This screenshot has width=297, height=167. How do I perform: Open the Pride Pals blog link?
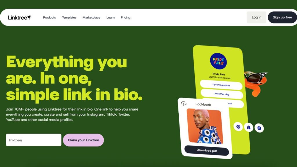coord(222,94)
